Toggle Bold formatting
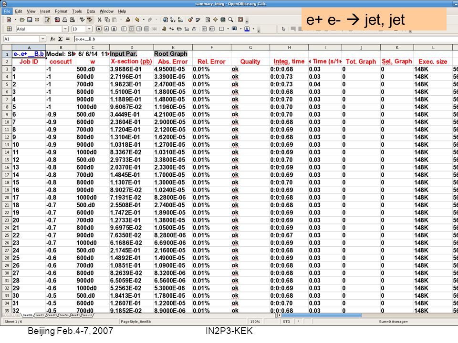Image resolution: width=458 pixels, height=343 pixels. 99,29
